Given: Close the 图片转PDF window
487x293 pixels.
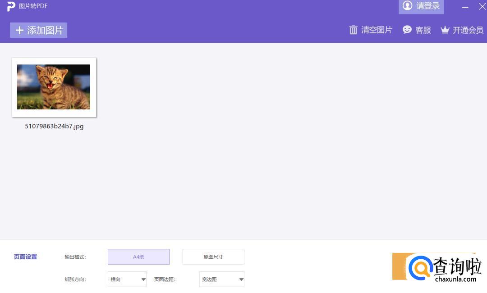Looking at the screenshot, I should (x=482, y=6).
